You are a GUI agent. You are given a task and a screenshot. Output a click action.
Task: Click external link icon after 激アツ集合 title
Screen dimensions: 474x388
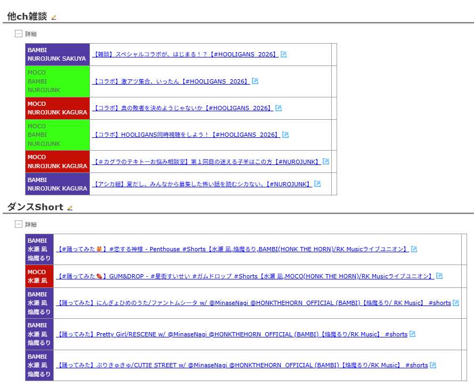[x=255, y=81]
